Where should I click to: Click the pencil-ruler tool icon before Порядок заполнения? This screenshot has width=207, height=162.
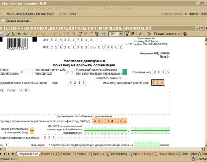tap(149, 34)
